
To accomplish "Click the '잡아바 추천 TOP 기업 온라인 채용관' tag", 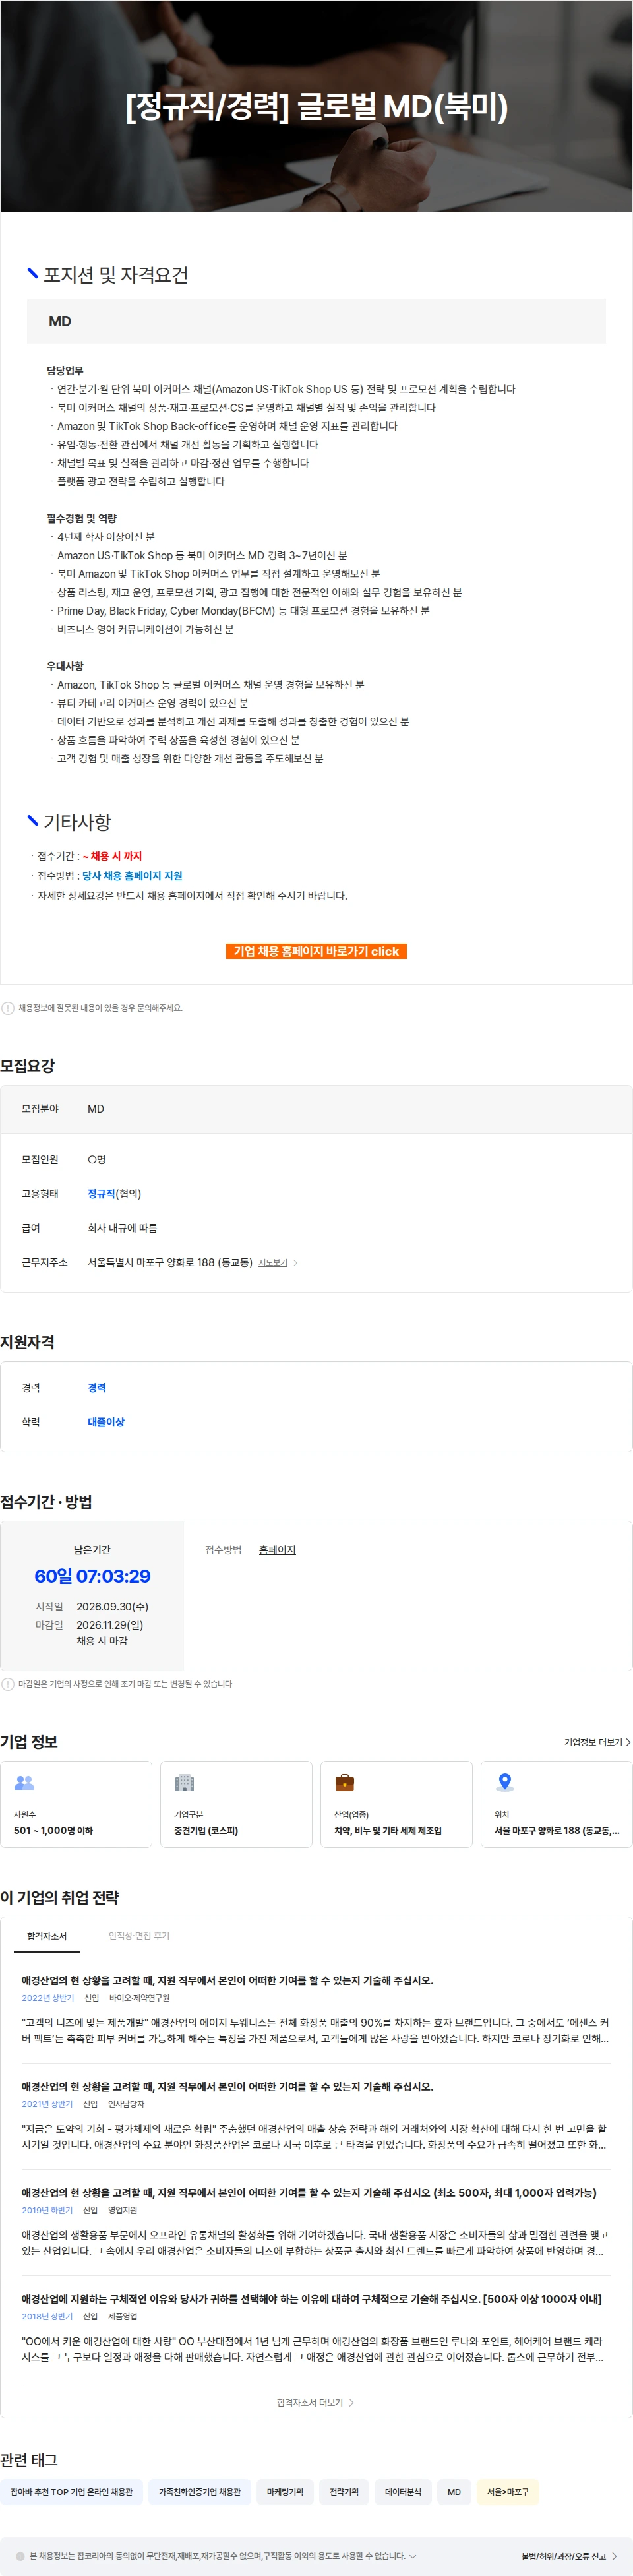I will (71, 2492).
